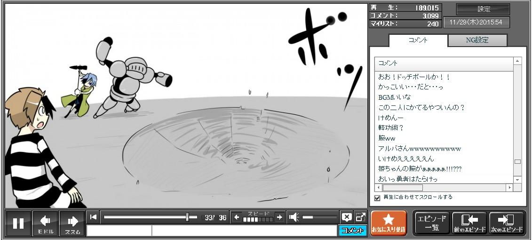Click the モドル back arrow button
Viewport: 532px width, 240px height.
(46, 223)
